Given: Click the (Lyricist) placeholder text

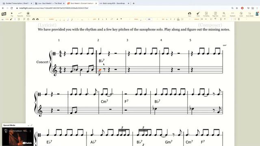Looking at the screenshot, I should pyautogui.click(x=47, y=25).
